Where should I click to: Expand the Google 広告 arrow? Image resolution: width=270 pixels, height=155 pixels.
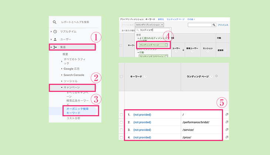(62, 69)
